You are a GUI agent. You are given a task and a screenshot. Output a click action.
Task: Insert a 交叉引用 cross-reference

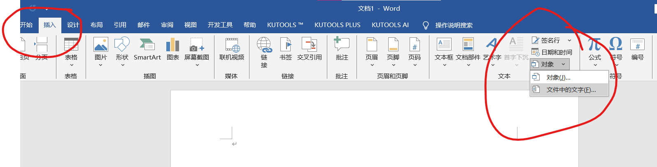pos(310,49)
